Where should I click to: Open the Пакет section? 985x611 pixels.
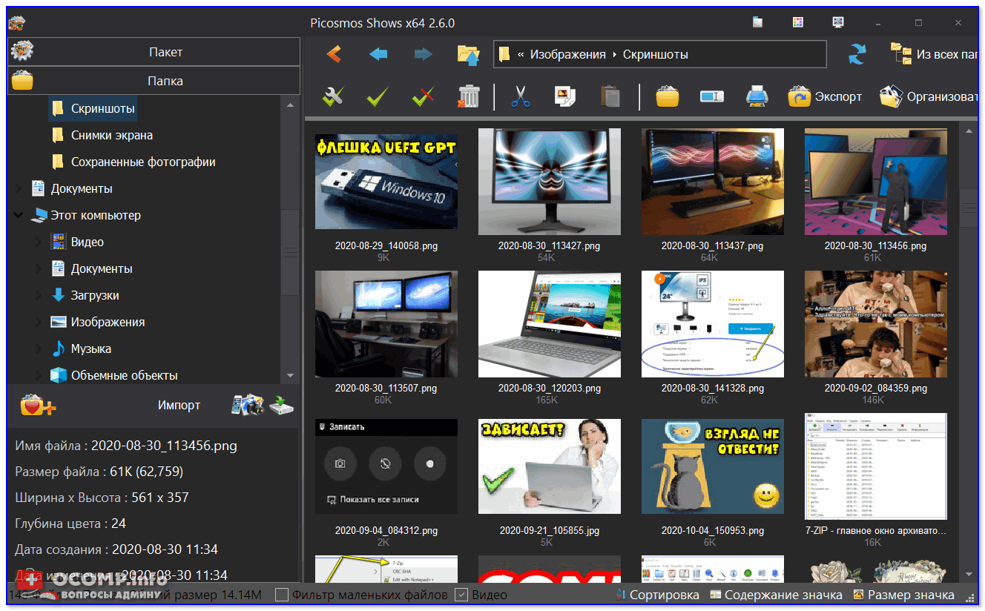point(154,52)
